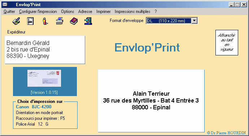Open the ? help menu

pyautogui.click(x=156, y=12)
